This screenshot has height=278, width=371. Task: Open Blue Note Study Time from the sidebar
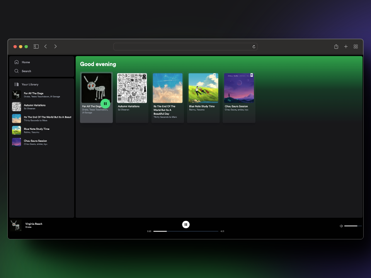pos(36,130)
